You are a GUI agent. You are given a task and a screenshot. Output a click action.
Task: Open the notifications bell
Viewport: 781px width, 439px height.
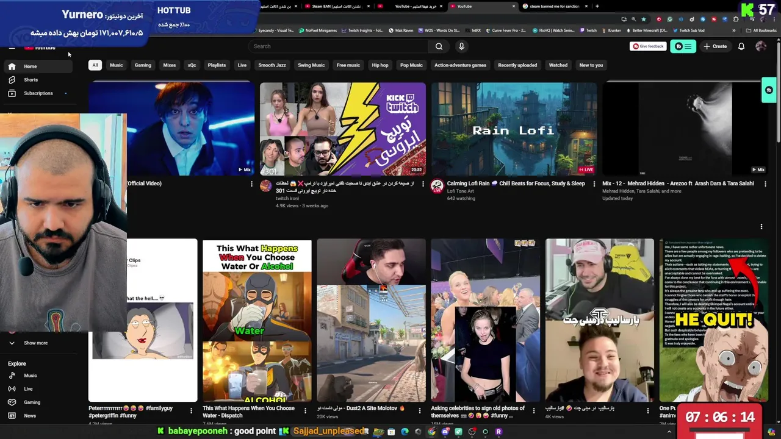pos(741,46)
